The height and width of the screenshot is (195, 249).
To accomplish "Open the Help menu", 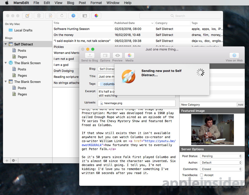I will 128,3.
